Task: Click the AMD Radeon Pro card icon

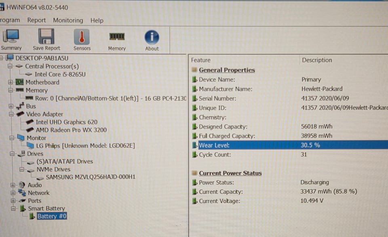Action: [x=30, y=130]
